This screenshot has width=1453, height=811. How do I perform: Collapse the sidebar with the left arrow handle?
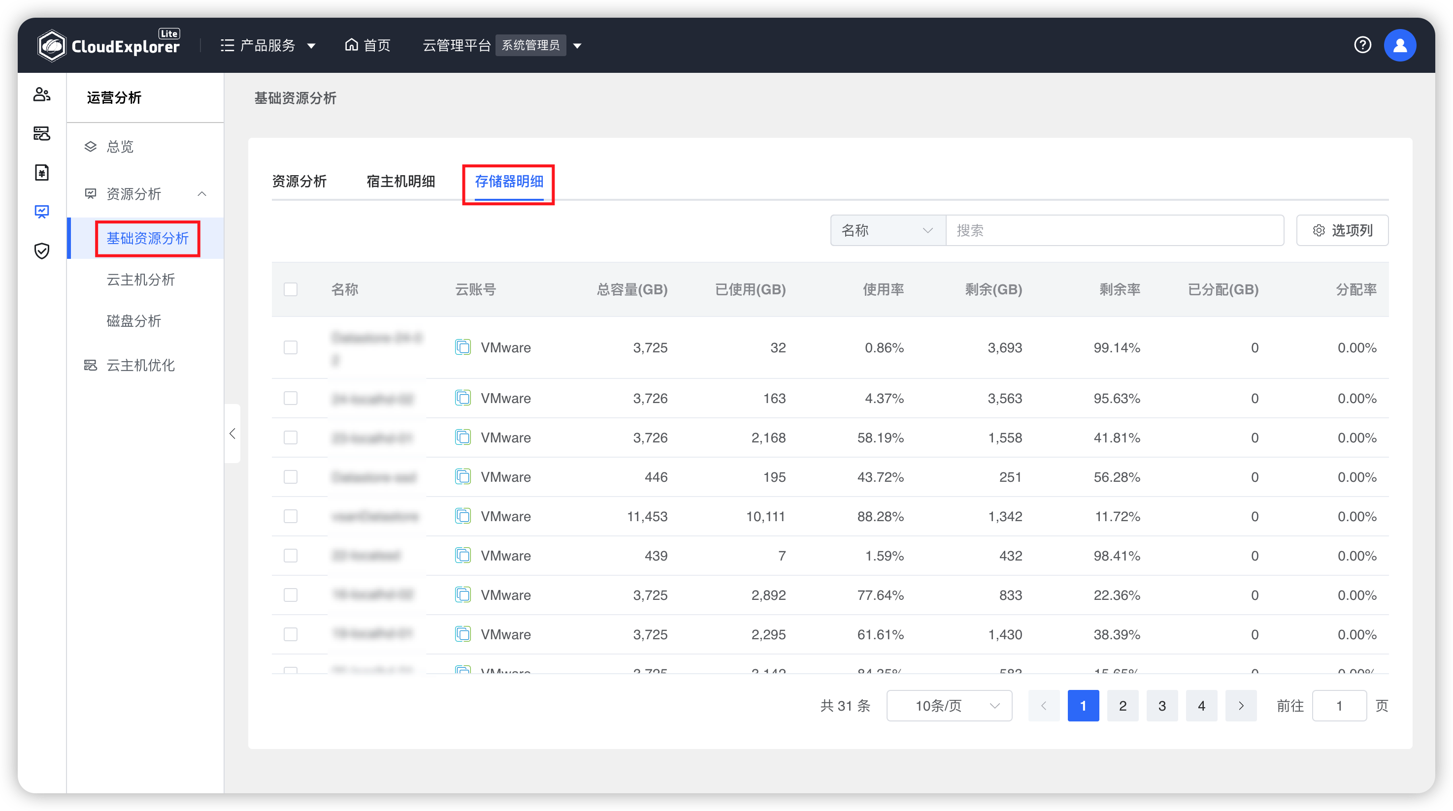232,434
